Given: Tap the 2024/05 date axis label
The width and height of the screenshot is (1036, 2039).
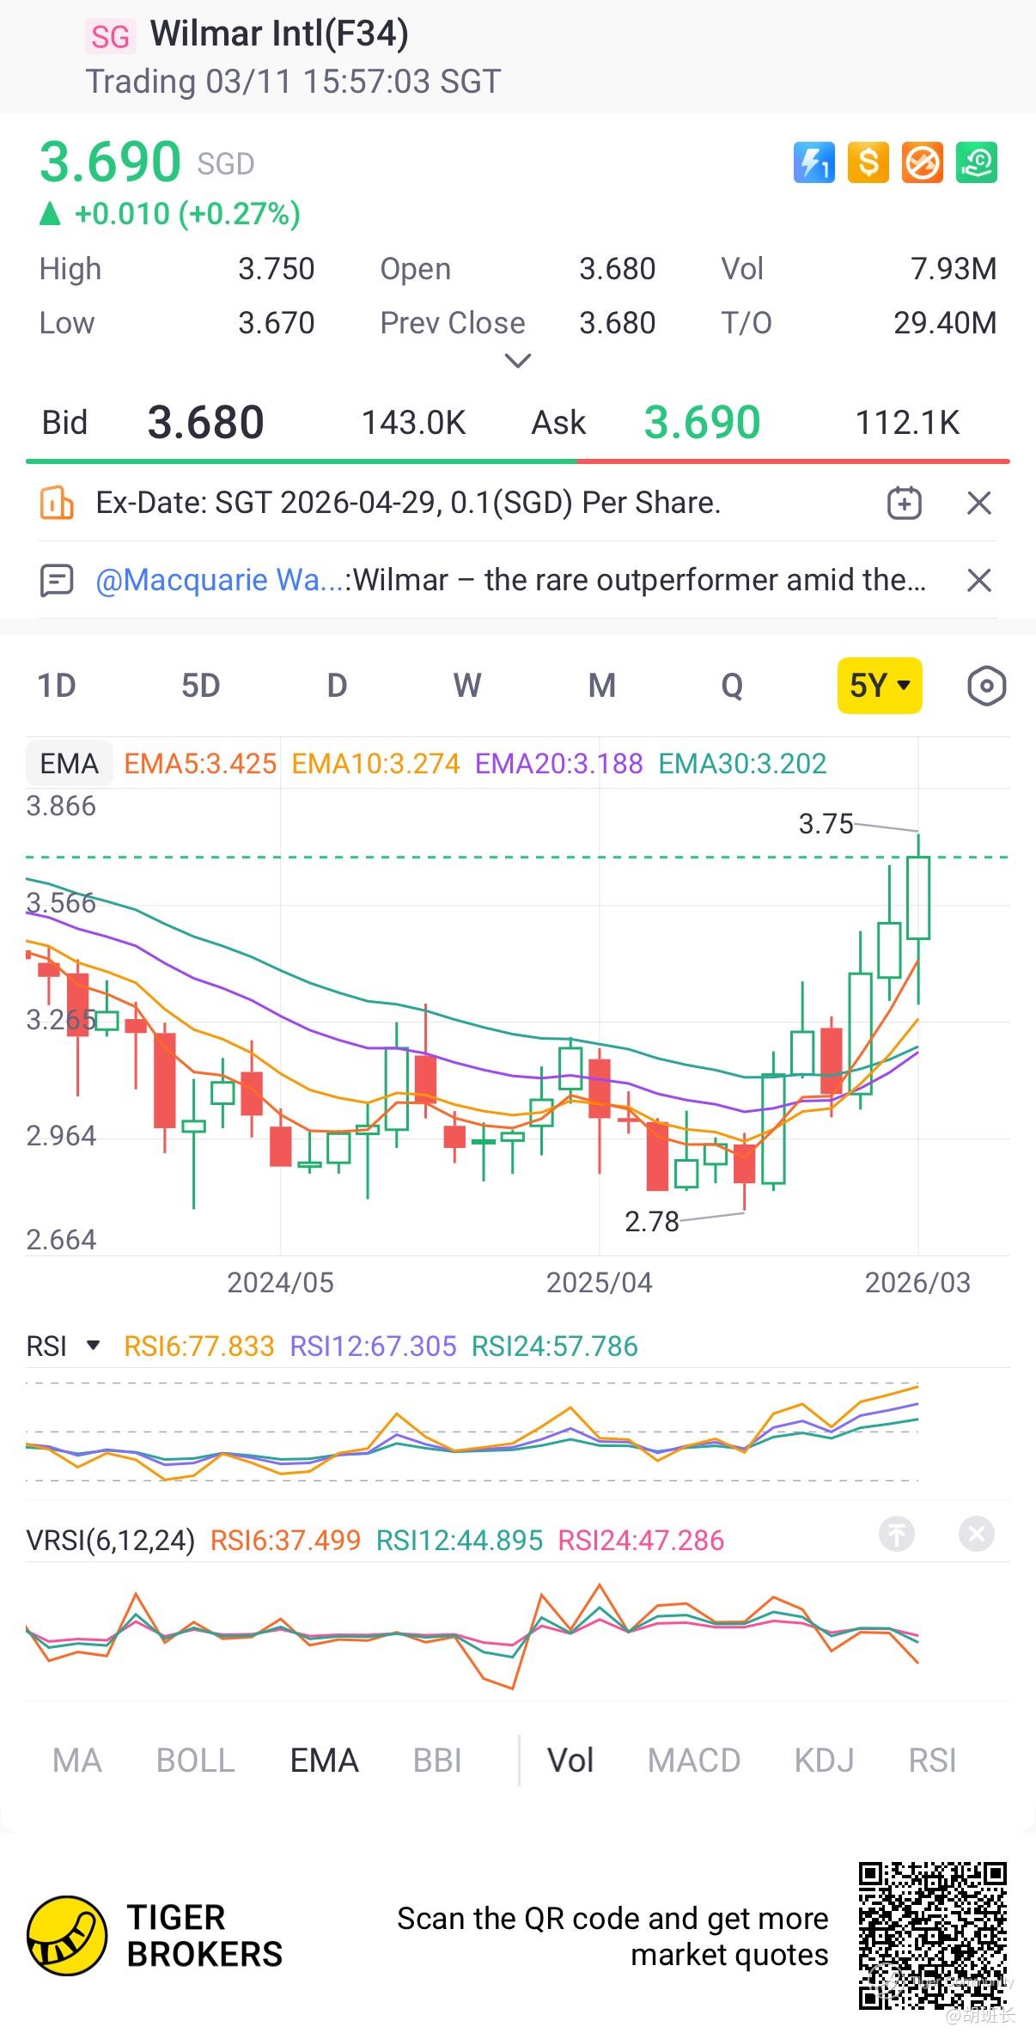Looking at the screenshot, I should [280, 1283].
